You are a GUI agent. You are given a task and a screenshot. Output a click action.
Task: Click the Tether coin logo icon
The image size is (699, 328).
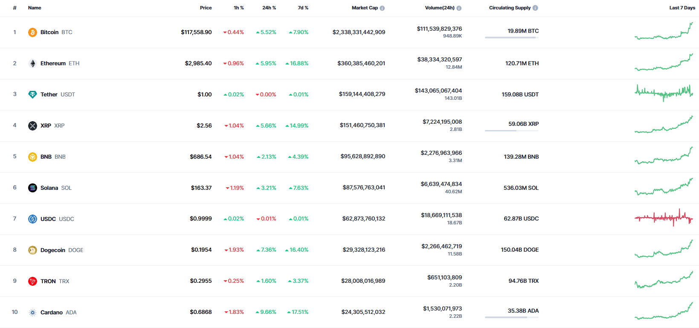32,95
